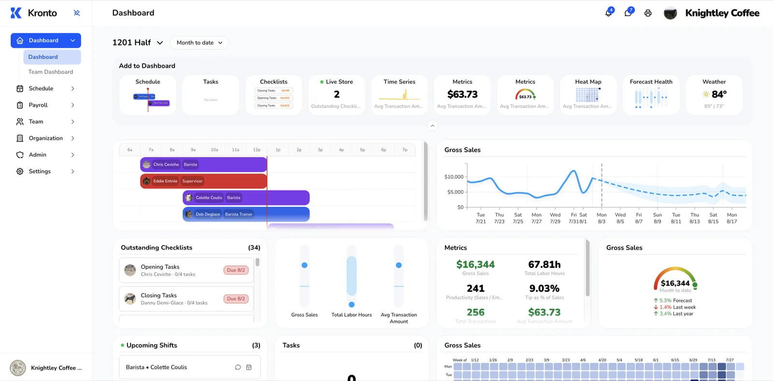Click the Outstanding Checklists scrollbar
The image size is (773, 381).
coord(258,262)
